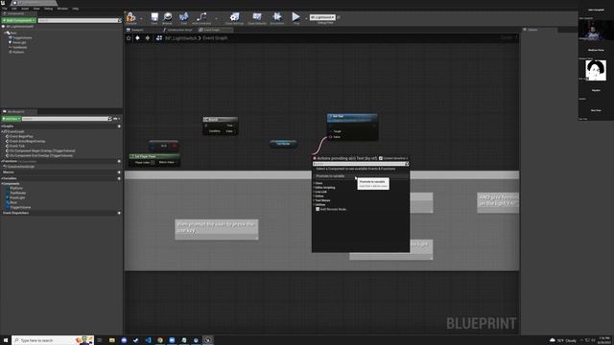Expand the Utilities category
Image resolution: width=614 pixels, height=345 pixels.
[319, 204]
